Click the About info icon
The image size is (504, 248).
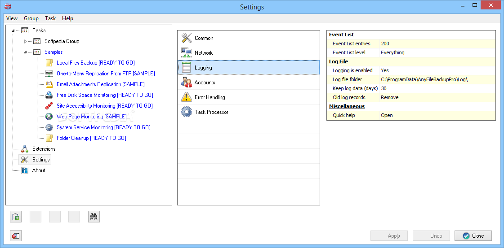click(25, 170)
